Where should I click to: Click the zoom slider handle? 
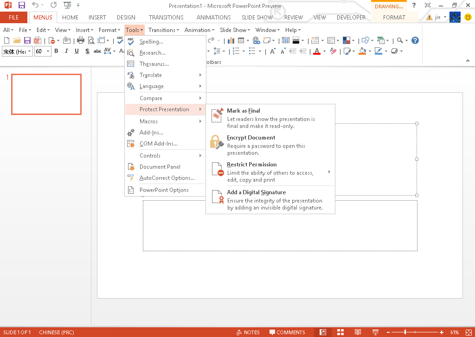405,332
